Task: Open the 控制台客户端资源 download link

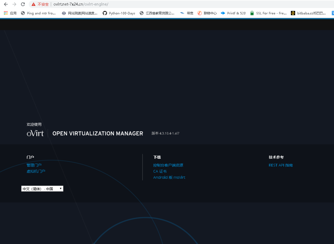Action: (168, 165)
